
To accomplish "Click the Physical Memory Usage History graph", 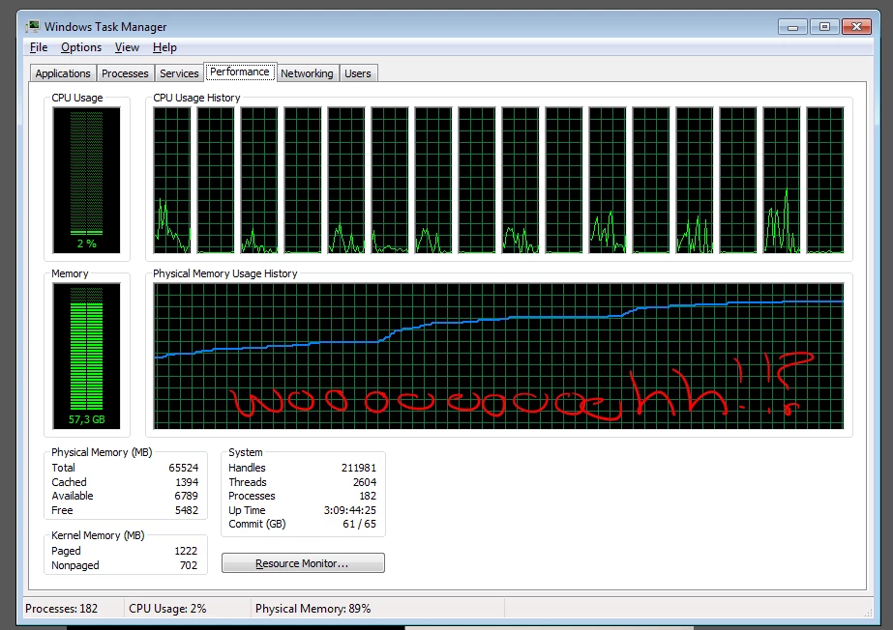I will (x=498, y=356).
